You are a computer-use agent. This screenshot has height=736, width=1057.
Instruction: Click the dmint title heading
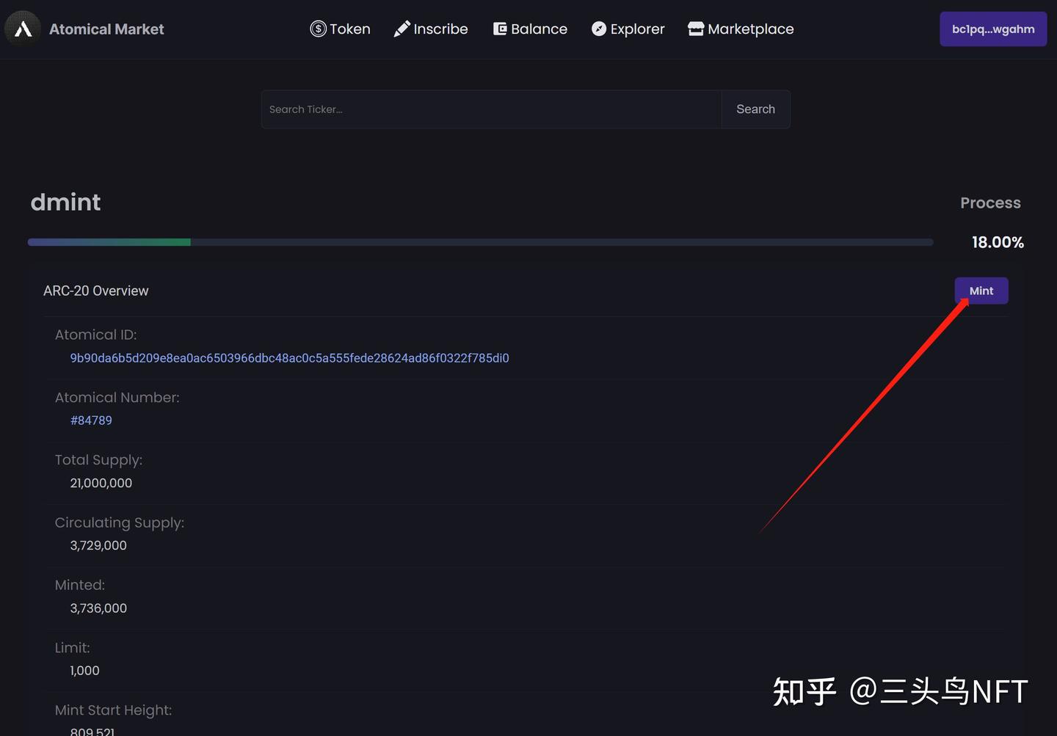coord(65,202)
